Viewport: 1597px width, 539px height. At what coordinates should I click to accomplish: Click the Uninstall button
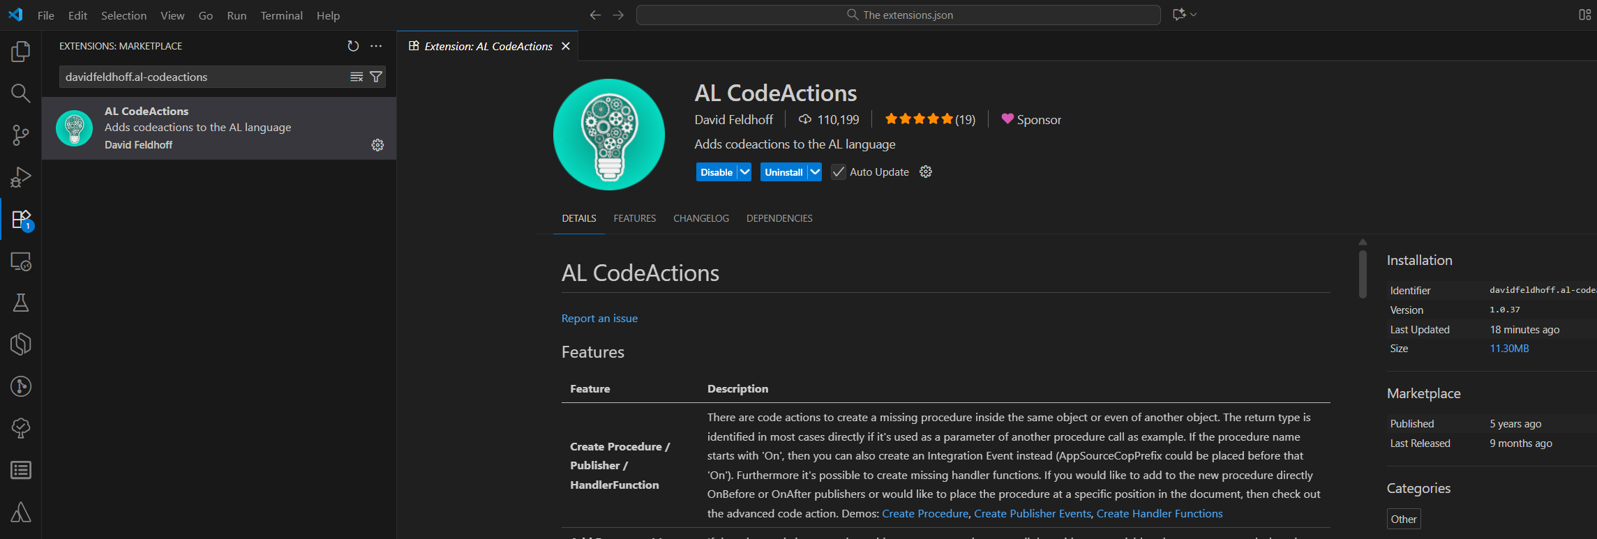tap(783, 172)
